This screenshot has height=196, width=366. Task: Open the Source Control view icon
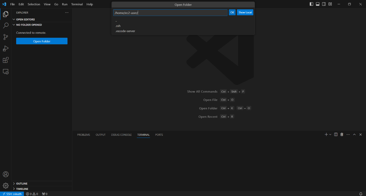[6, 37]
